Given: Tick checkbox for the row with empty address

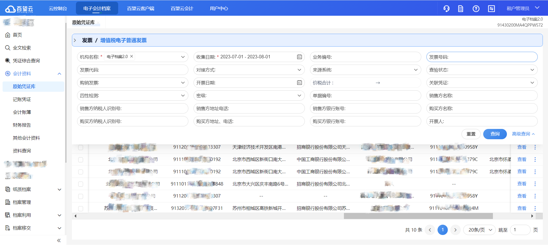Looking at the screenshot, I should point(80,196).
